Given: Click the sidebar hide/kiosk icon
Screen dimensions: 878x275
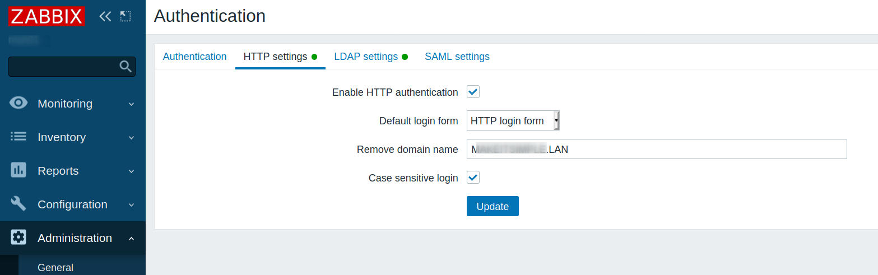Looking at the screenshot, I should pos(126,17).
